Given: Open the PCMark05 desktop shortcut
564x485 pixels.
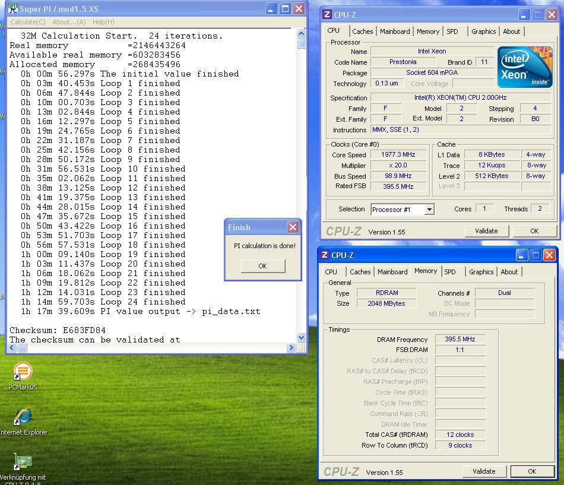Looking at the screenshot, I should coord(23,376).
